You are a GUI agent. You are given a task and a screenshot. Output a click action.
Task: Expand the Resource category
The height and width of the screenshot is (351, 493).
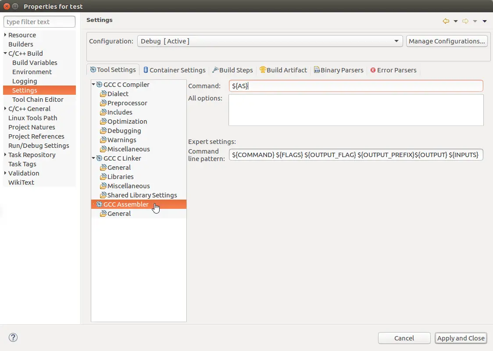coord(5,35)
